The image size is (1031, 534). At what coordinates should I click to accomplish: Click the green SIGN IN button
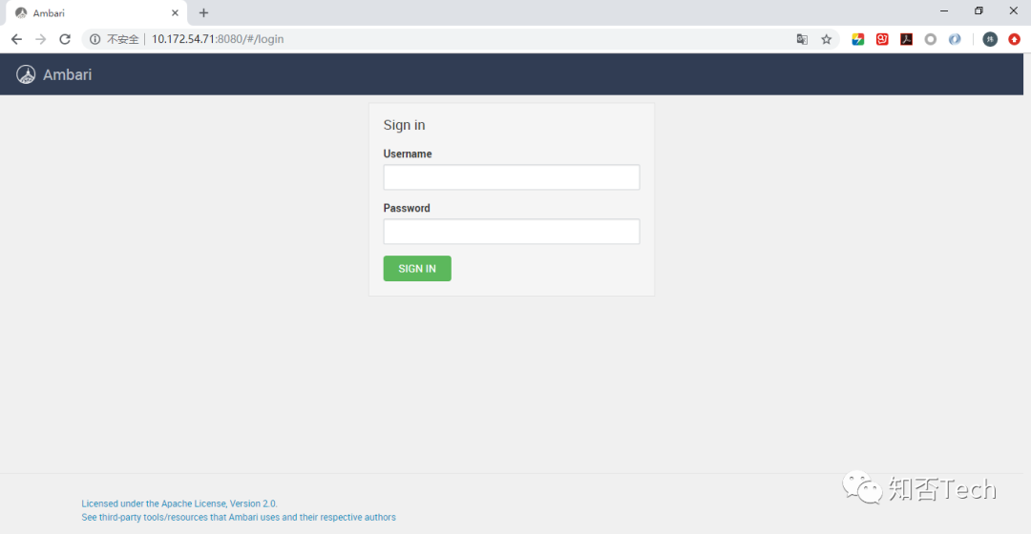pos(417,268)
